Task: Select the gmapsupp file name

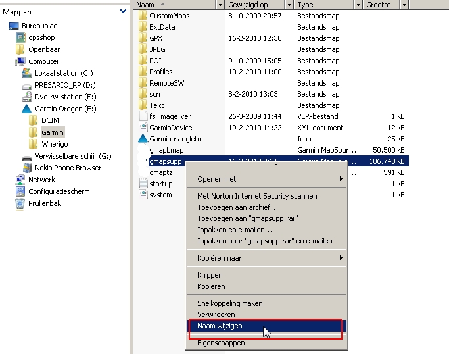Action: point(166,161)
